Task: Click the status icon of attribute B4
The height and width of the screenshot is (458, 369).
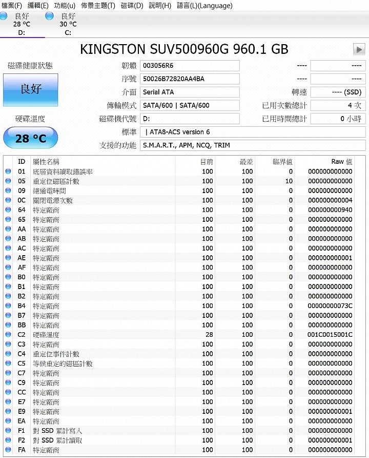Action: [8, 306]
